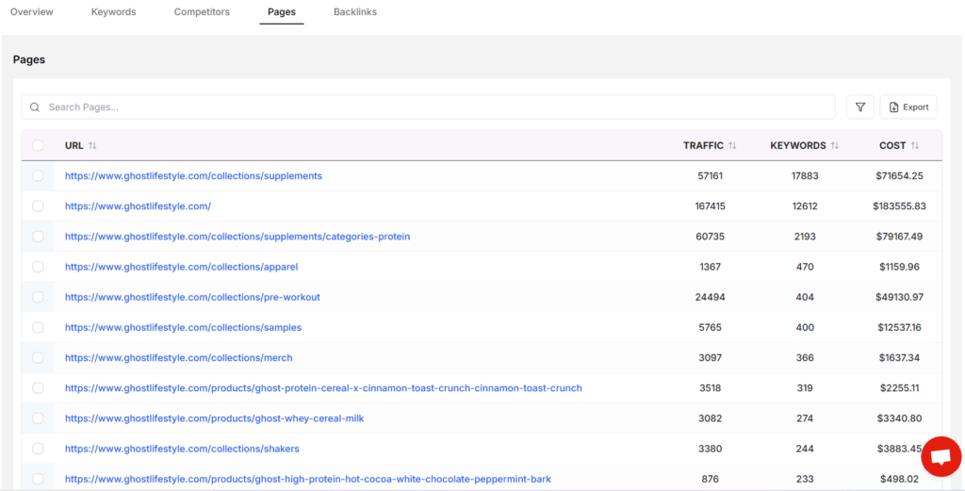The width and height of the screenshot is (965, 491).
Task: Open the collections/samples URL link
Action: tap(184, 327)
